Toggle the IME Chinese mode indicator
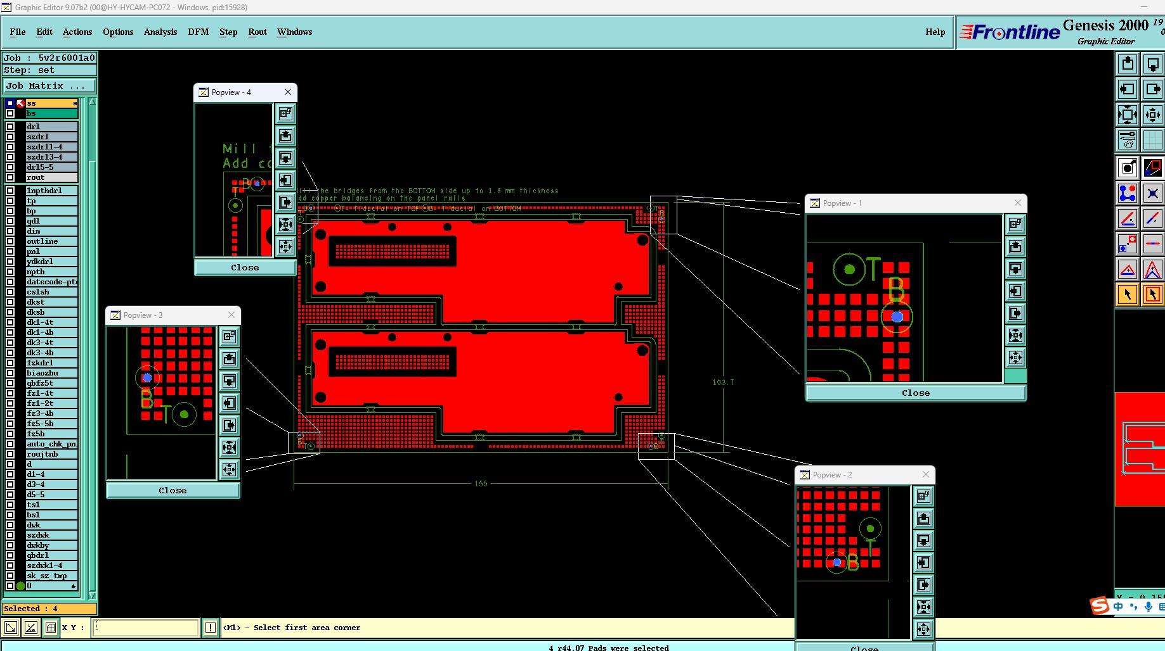 pos(1118,607)
